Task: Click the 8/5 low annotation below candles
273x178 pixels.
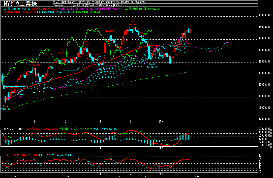Action: [5, 107]
